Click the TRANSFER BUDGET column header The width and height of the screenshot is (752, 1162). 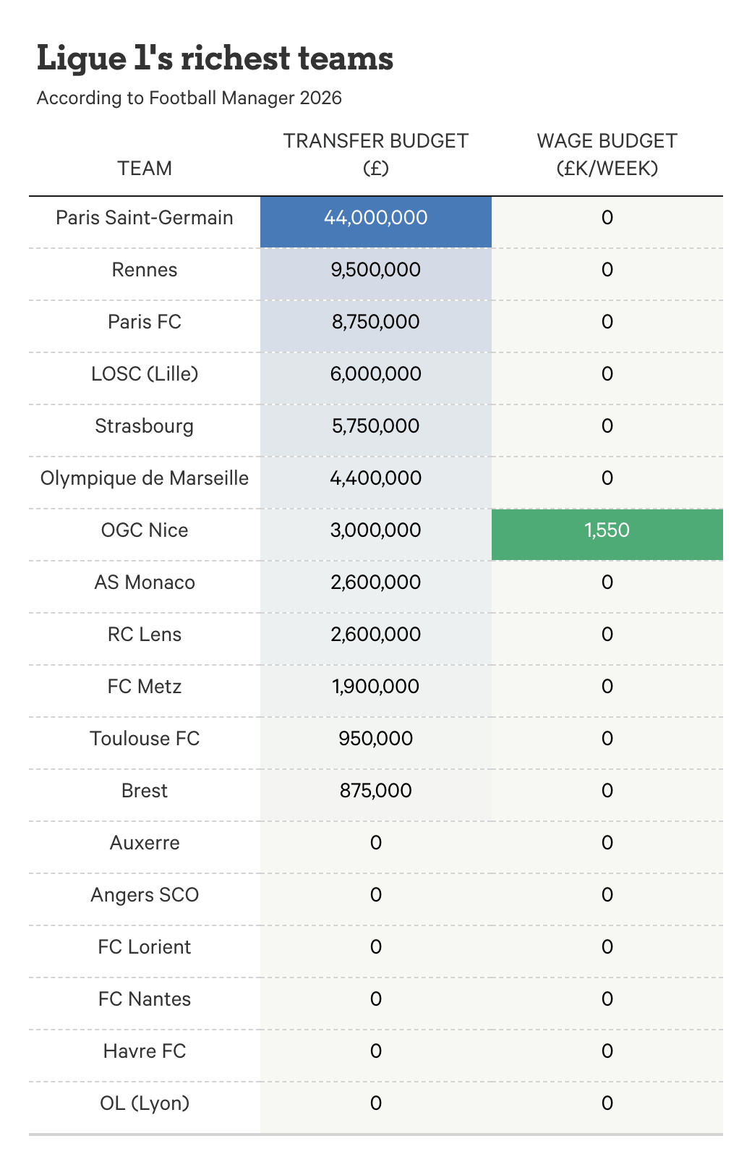(375, 154)
